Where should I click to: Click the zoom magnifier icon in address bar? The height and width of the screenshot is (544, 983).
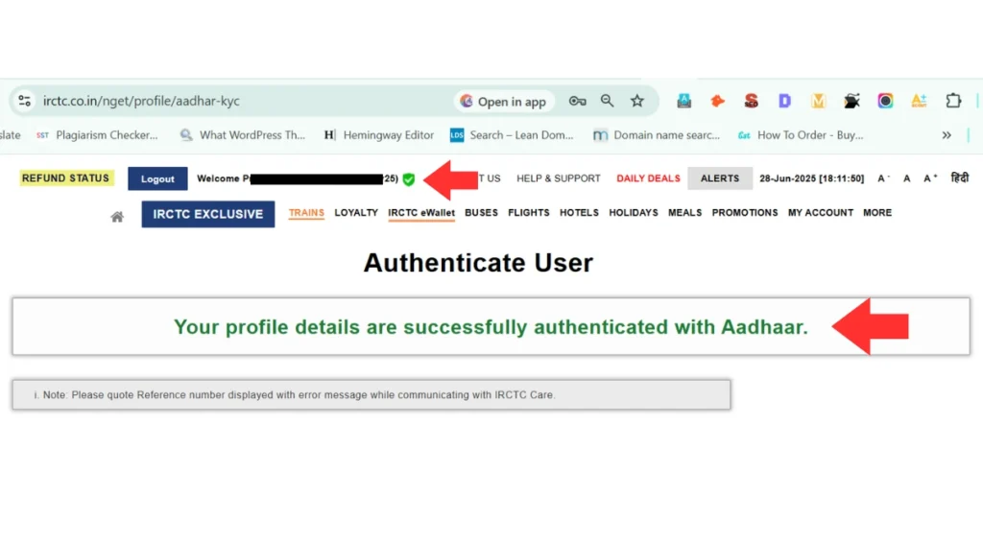(607, 101)
